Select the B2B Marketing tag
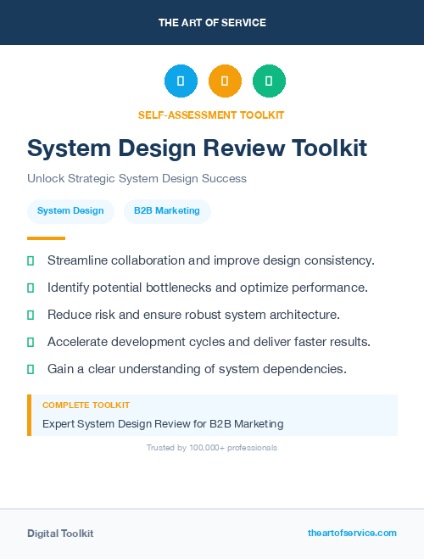The height and width of the screenshot is (559, 424). click(167, 211)
